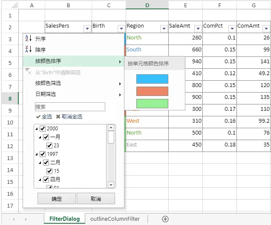Collapse the 一月 tree node
Viewport: 271px width, 225px height.
(40, 137)
